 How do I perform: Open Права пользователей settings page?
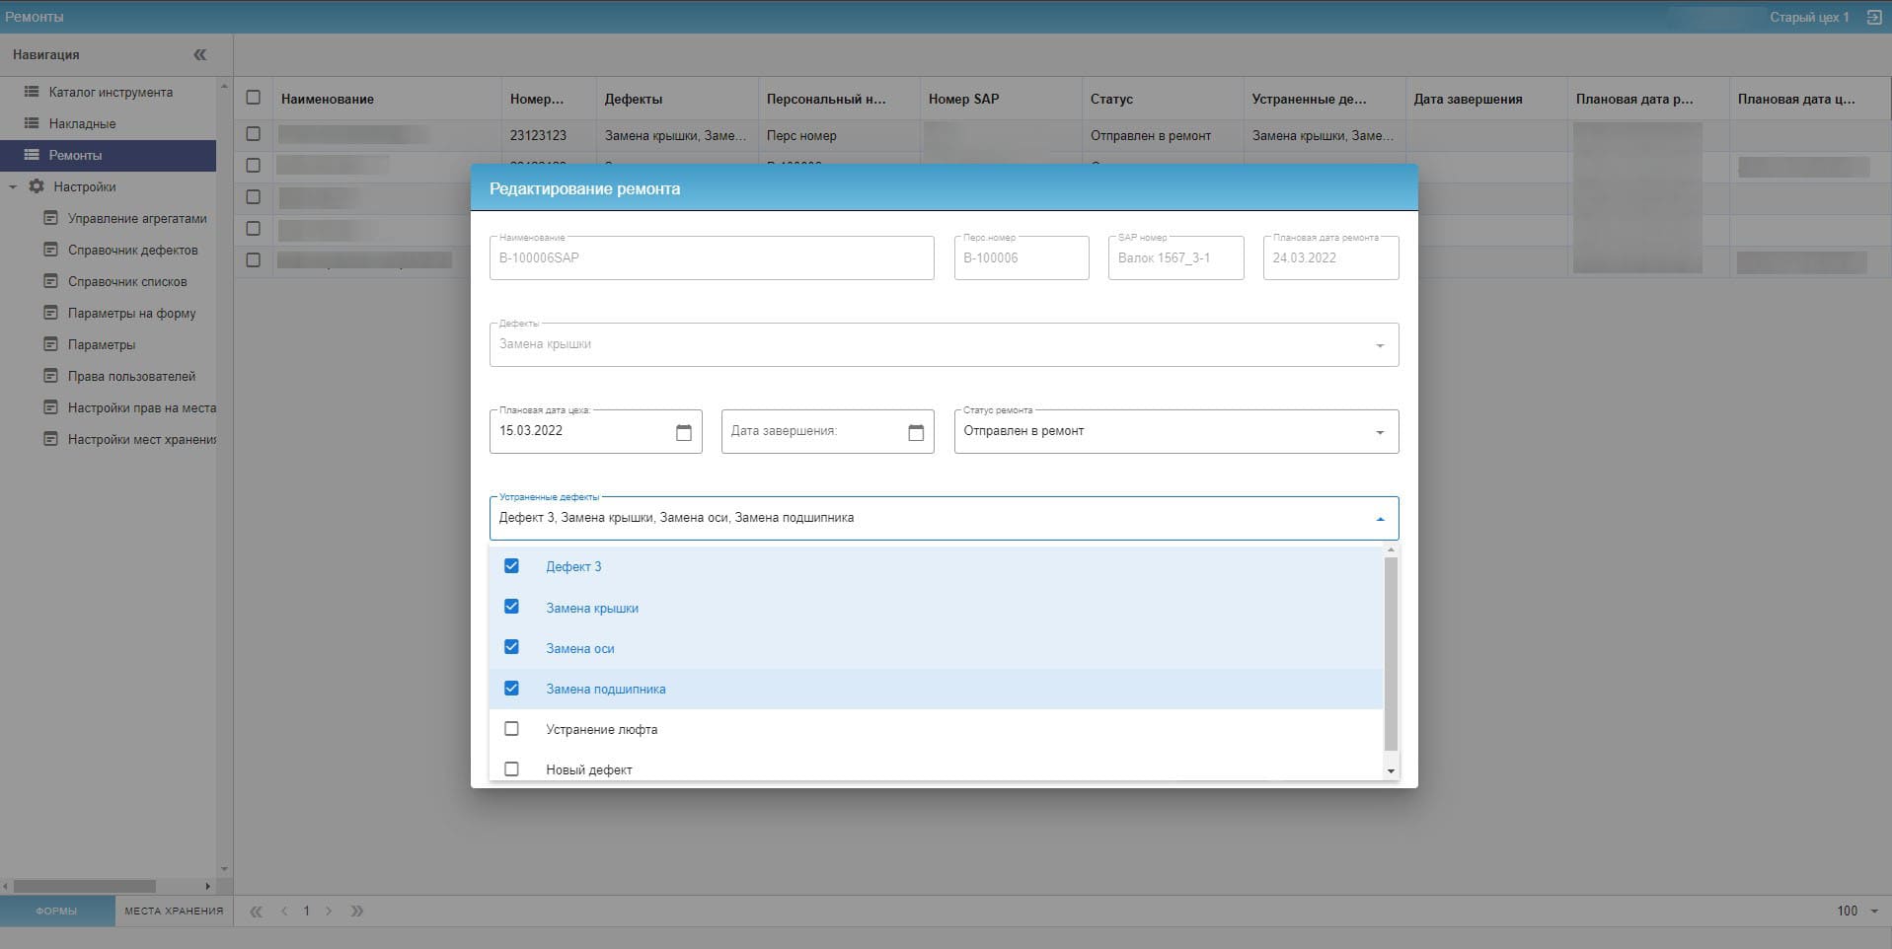(131, 376)
